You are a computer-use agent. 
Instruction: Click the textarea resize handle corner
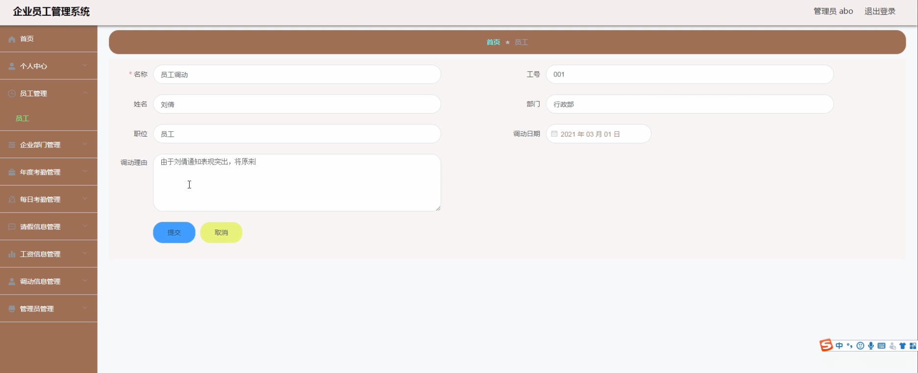point(438,208)
